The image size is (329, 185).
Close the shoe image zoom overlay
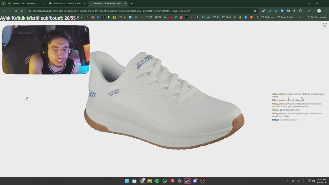tap(325, 25)
